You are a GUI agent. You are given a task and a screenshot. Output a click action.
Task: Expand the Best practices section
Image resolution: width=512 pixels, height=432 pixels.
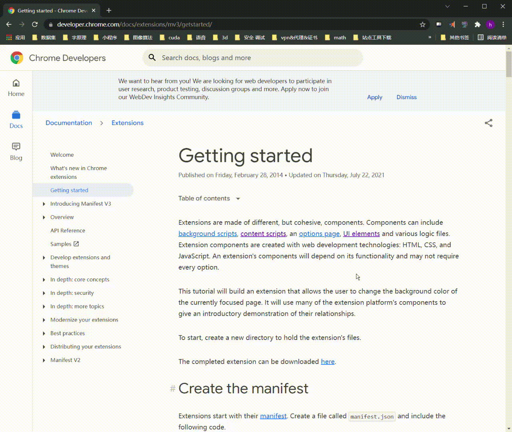tap(44, 333)
